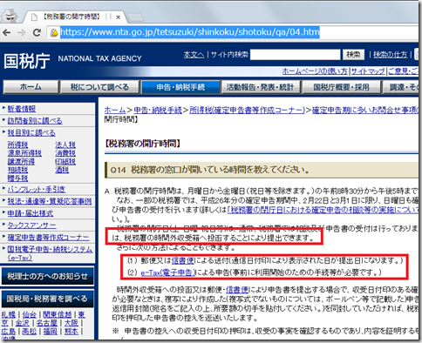Viewport: 422px width, 343px height.
Task: Open 税務署の閉庁日における確定申告の相談等の実施 link
Action: (x=323, y=210)
